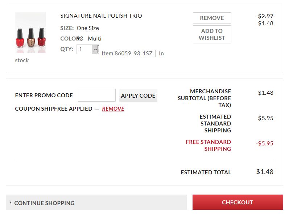293x217 pixels.
Task: Open the nail polish trio product thumbnail
Action: point(30,33)
